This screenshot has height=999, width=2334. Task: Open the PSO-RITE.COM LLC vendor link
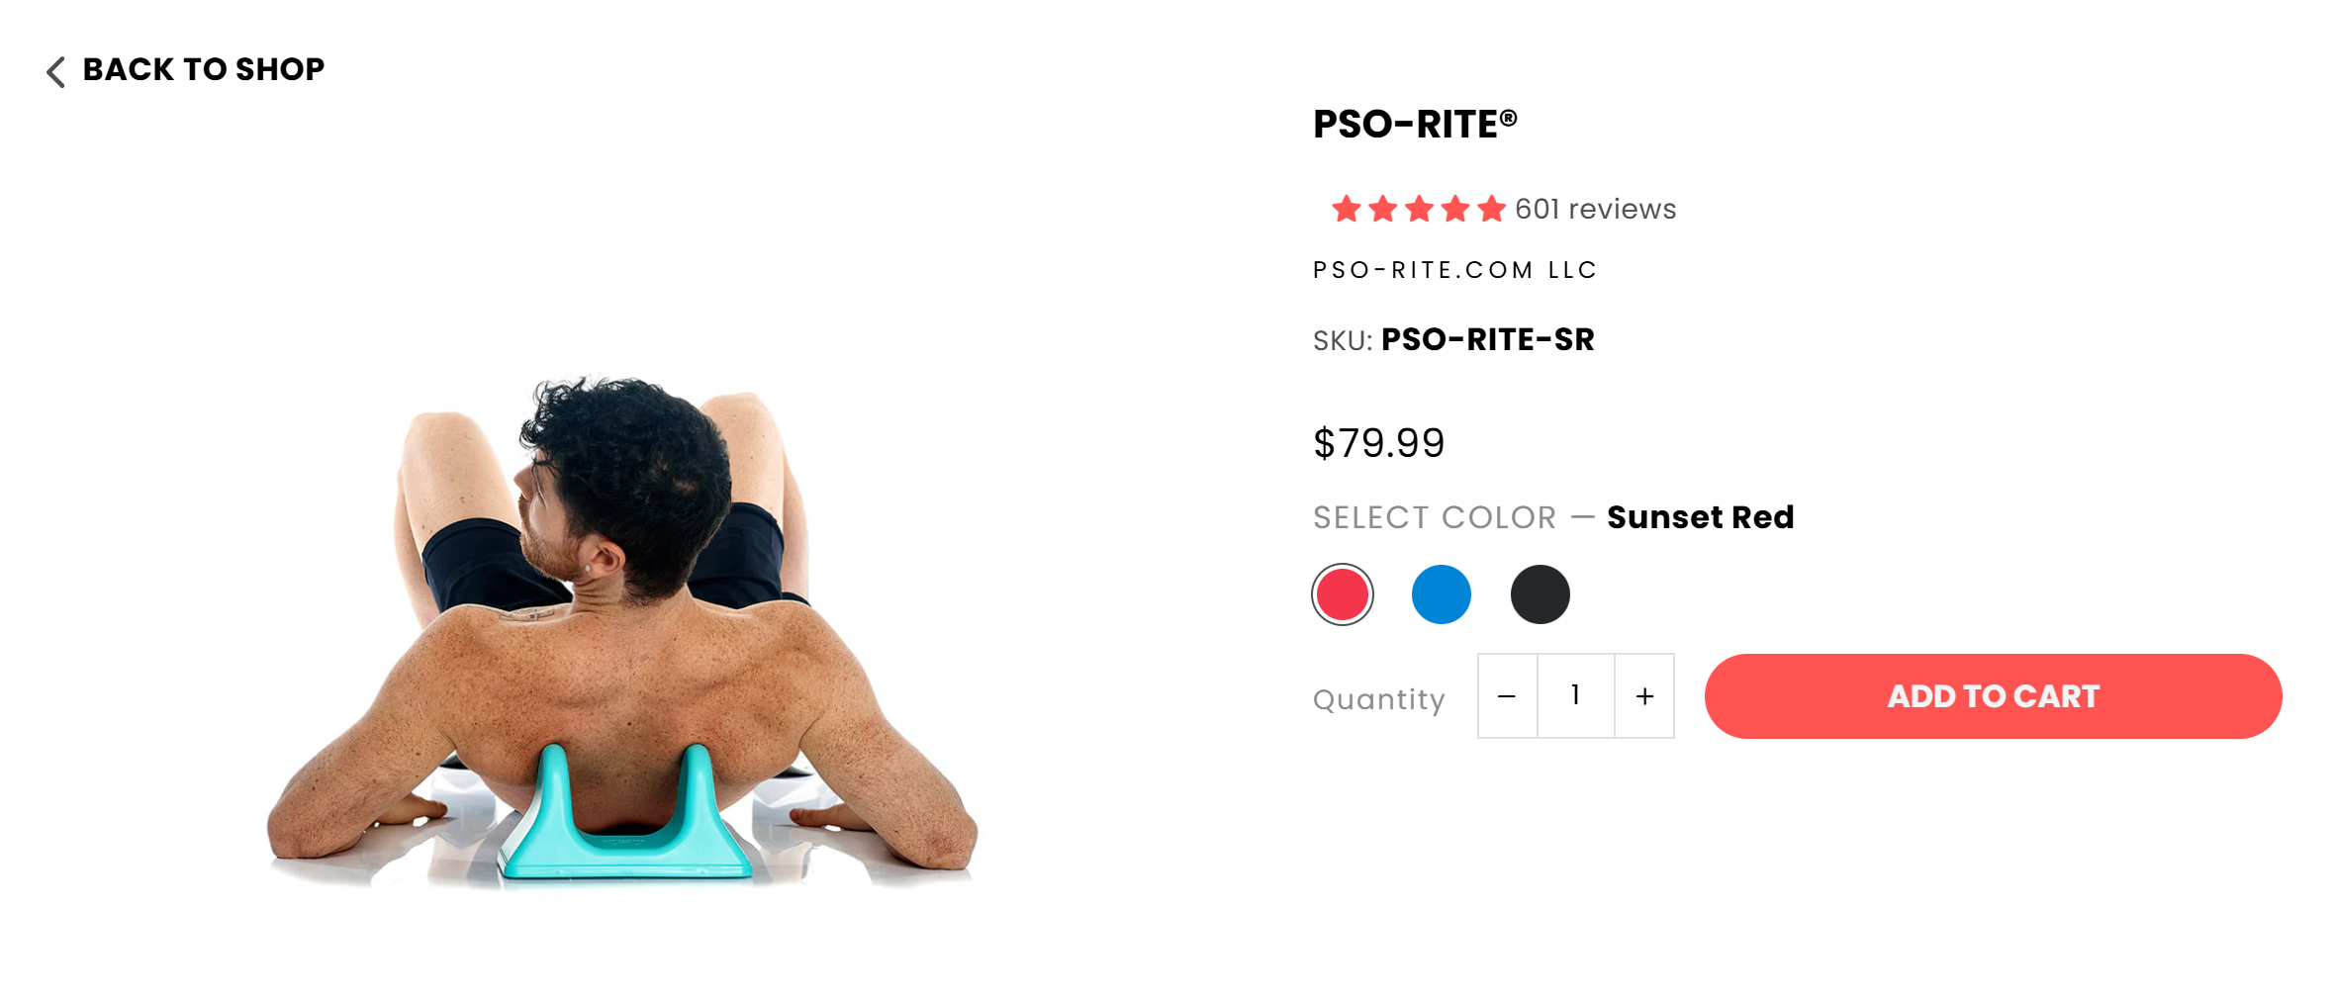(x=1454, y=270)
